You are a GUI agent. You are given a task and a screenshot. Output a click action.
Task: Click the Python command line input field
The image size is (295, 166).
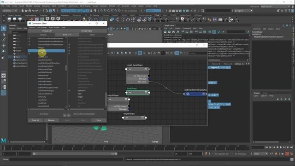tap(66, 160)
